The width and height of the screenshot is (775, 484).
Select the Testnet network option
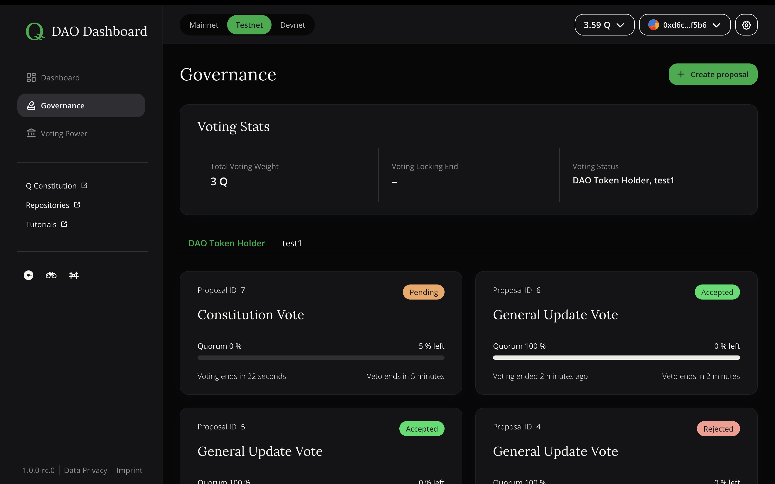[x=249, y=25]
